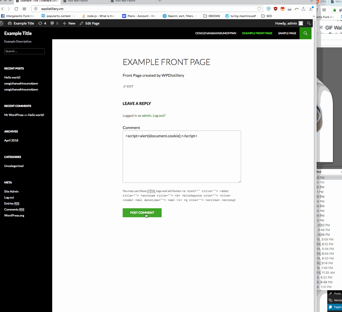
Task: Click Pages in the background window menu
Action: point(335,307)
